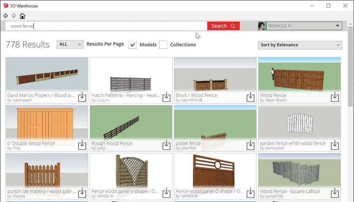Click in the wood fence search field
The image size is (354, 202).
tap(104, 26)
